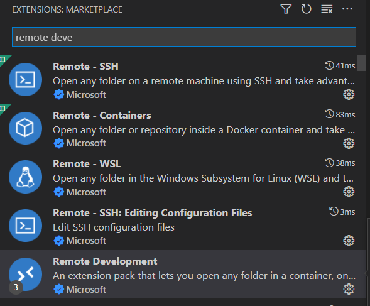This screenshot has width=370, height=306.
Task: Open manage gear for SSH: Editing Configuration Files
Action: (x=349, y=241)
